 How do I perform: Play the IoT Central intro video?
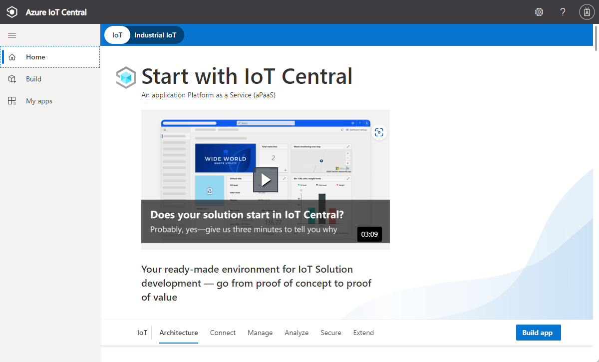tap(266, 180)
